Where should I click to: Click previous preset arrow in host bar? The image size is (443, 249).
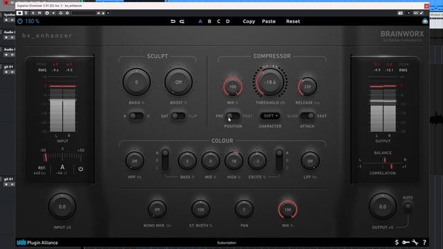point(98,13)
